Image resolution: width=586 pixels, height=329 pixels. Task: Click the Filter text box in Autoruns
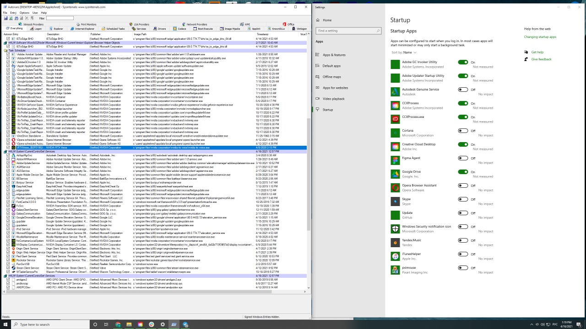(x=60, y=18)
